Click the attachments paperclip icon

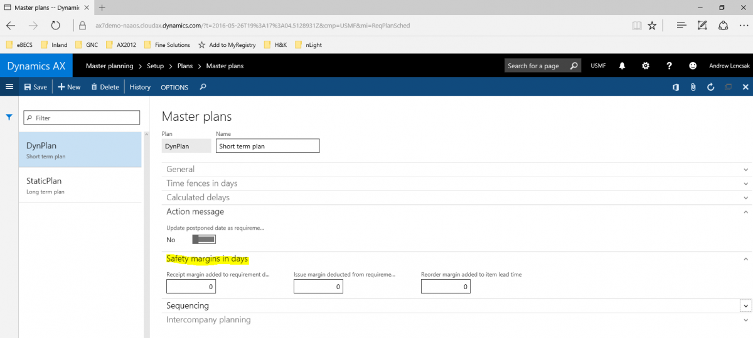[693, 87]
